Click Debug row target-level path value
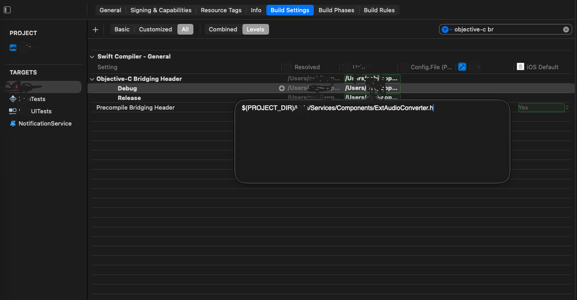 coord(372,88)
